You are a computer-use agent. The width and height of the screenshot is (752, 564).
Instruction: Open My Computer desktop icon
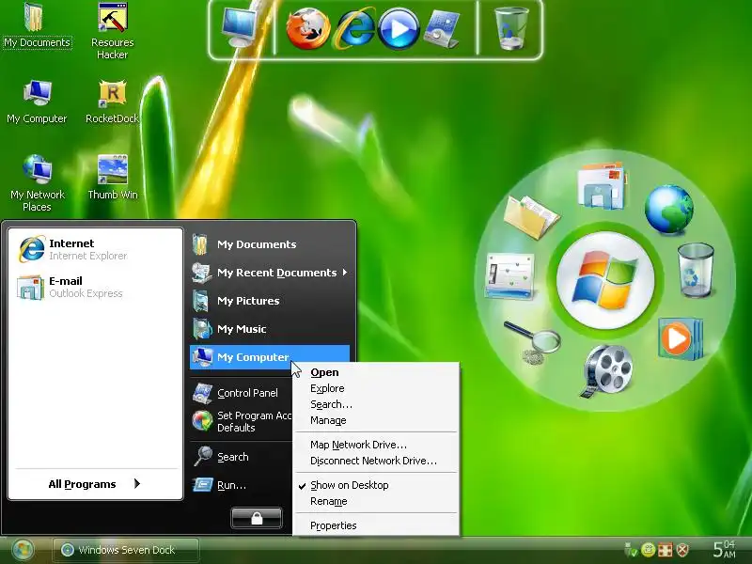click(37, 102)
